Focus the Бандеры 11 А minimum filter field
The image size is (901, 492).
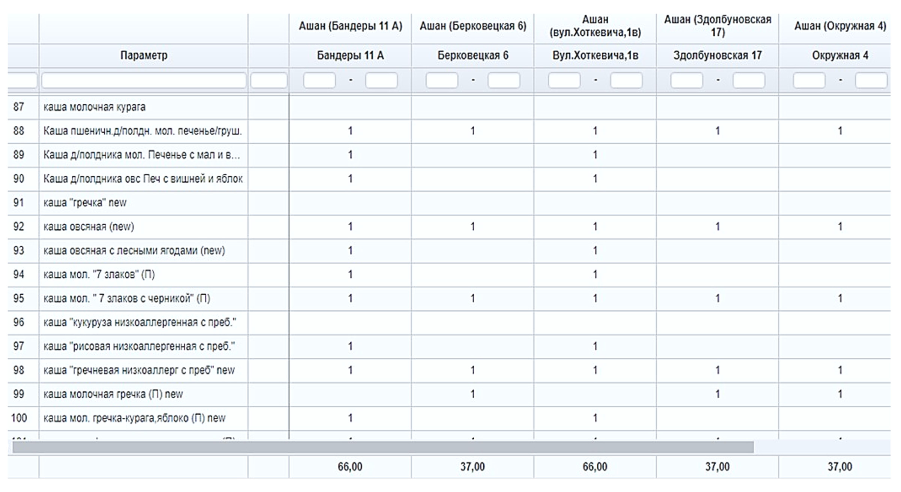pyautogui.click(x=319, y=80)
